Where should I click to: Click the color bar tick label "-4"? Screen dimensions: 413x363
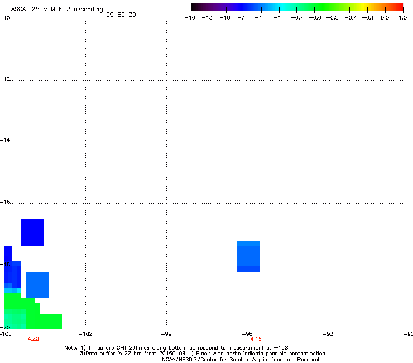(258, 18)
